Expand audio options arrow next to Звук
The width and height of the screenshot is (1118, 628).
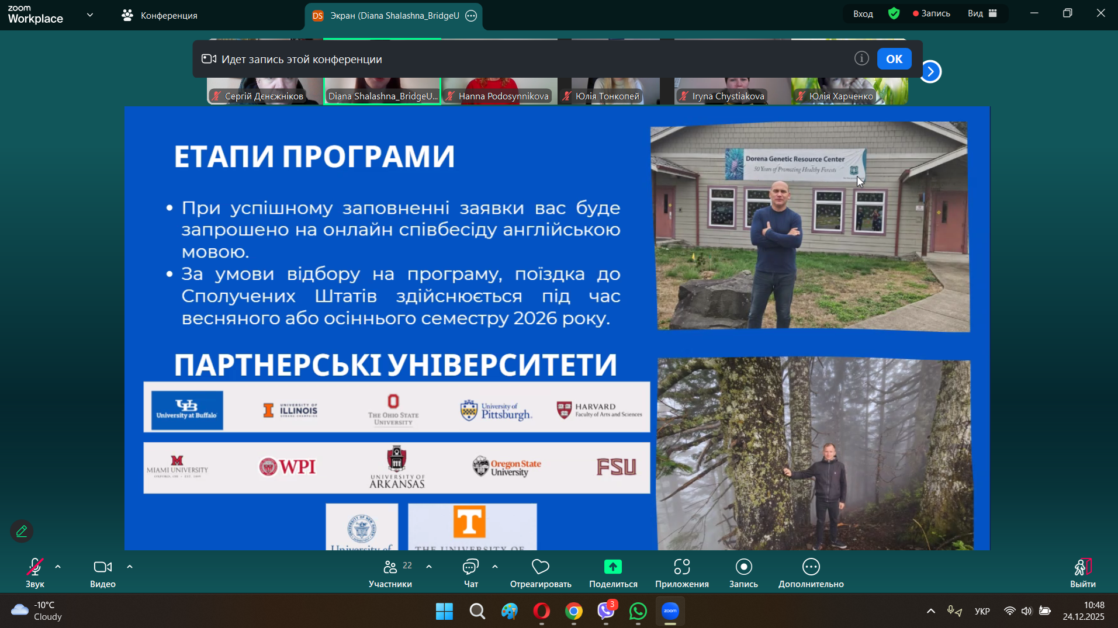click(58, 567)
